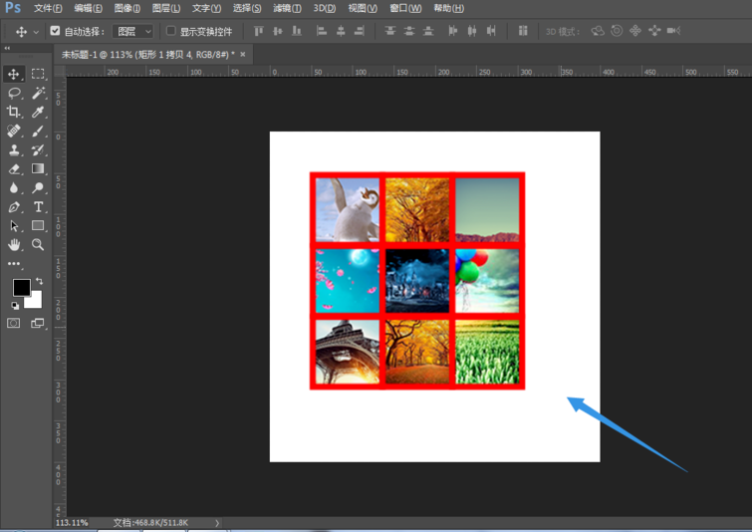Toggle the 自动选择 checkbox
The image size is (752, 532).
56,31
